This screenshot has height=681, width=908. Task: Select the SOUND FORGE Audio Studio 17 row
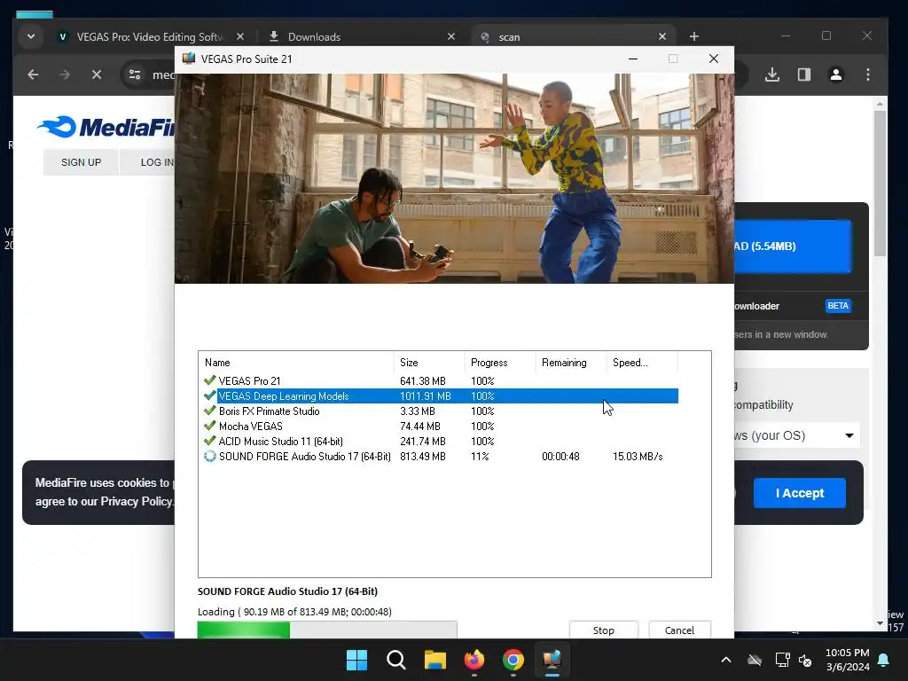tap(441, 457)
